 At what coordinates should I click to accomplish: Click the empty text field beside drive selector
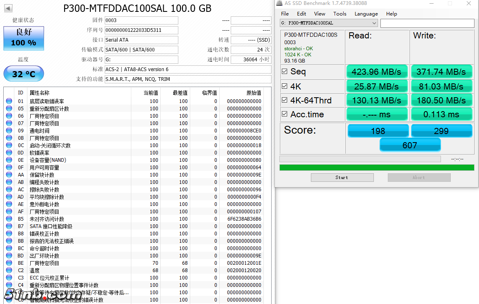coord(427,23)
